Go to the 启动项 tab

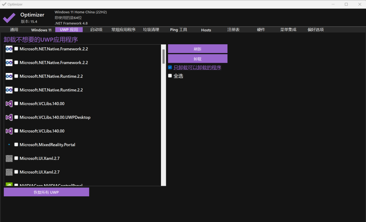(x=96, y=30)
